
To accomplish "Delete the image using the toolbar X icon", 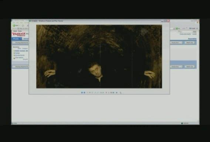I will [106, 92].
